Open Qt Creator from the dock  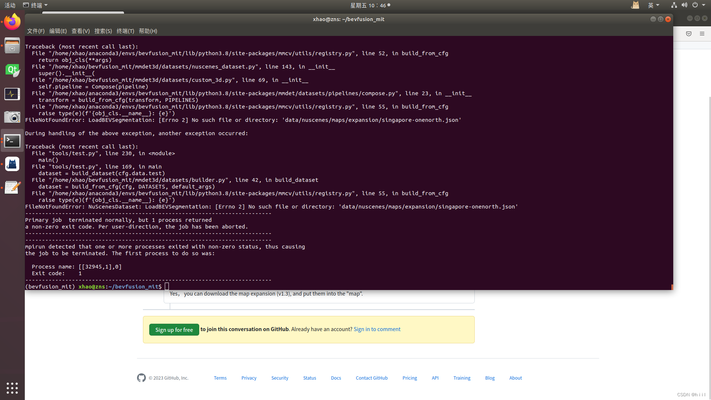12,70
